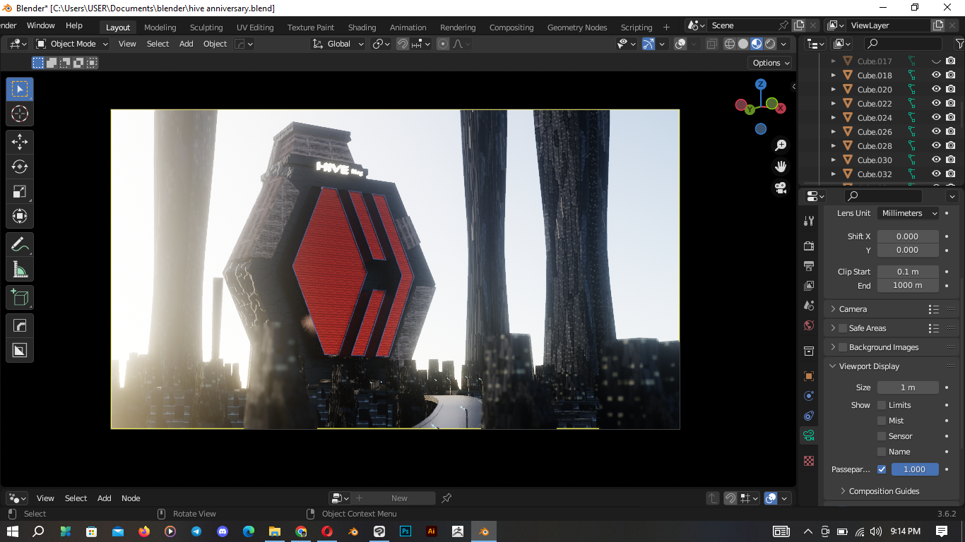Enable the Mist checkbox
This screenshot has width=965, height=542.
click(x=882, y=421)
